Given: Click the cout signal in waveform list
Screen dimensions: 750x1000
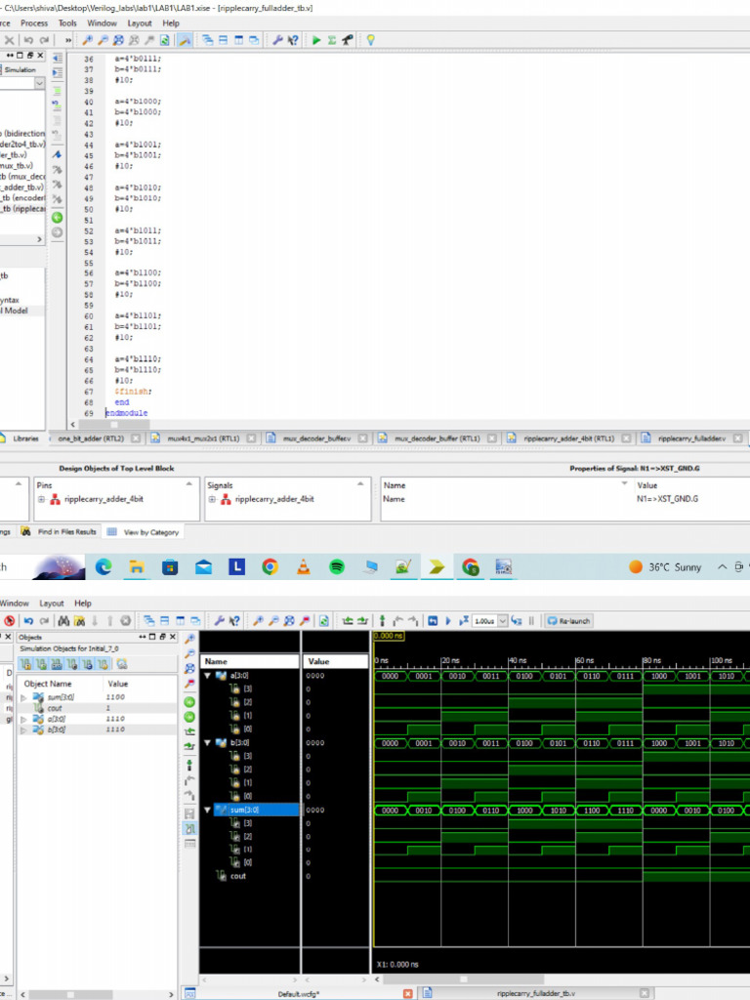Looking at the screenshot, I should (237, 876).
